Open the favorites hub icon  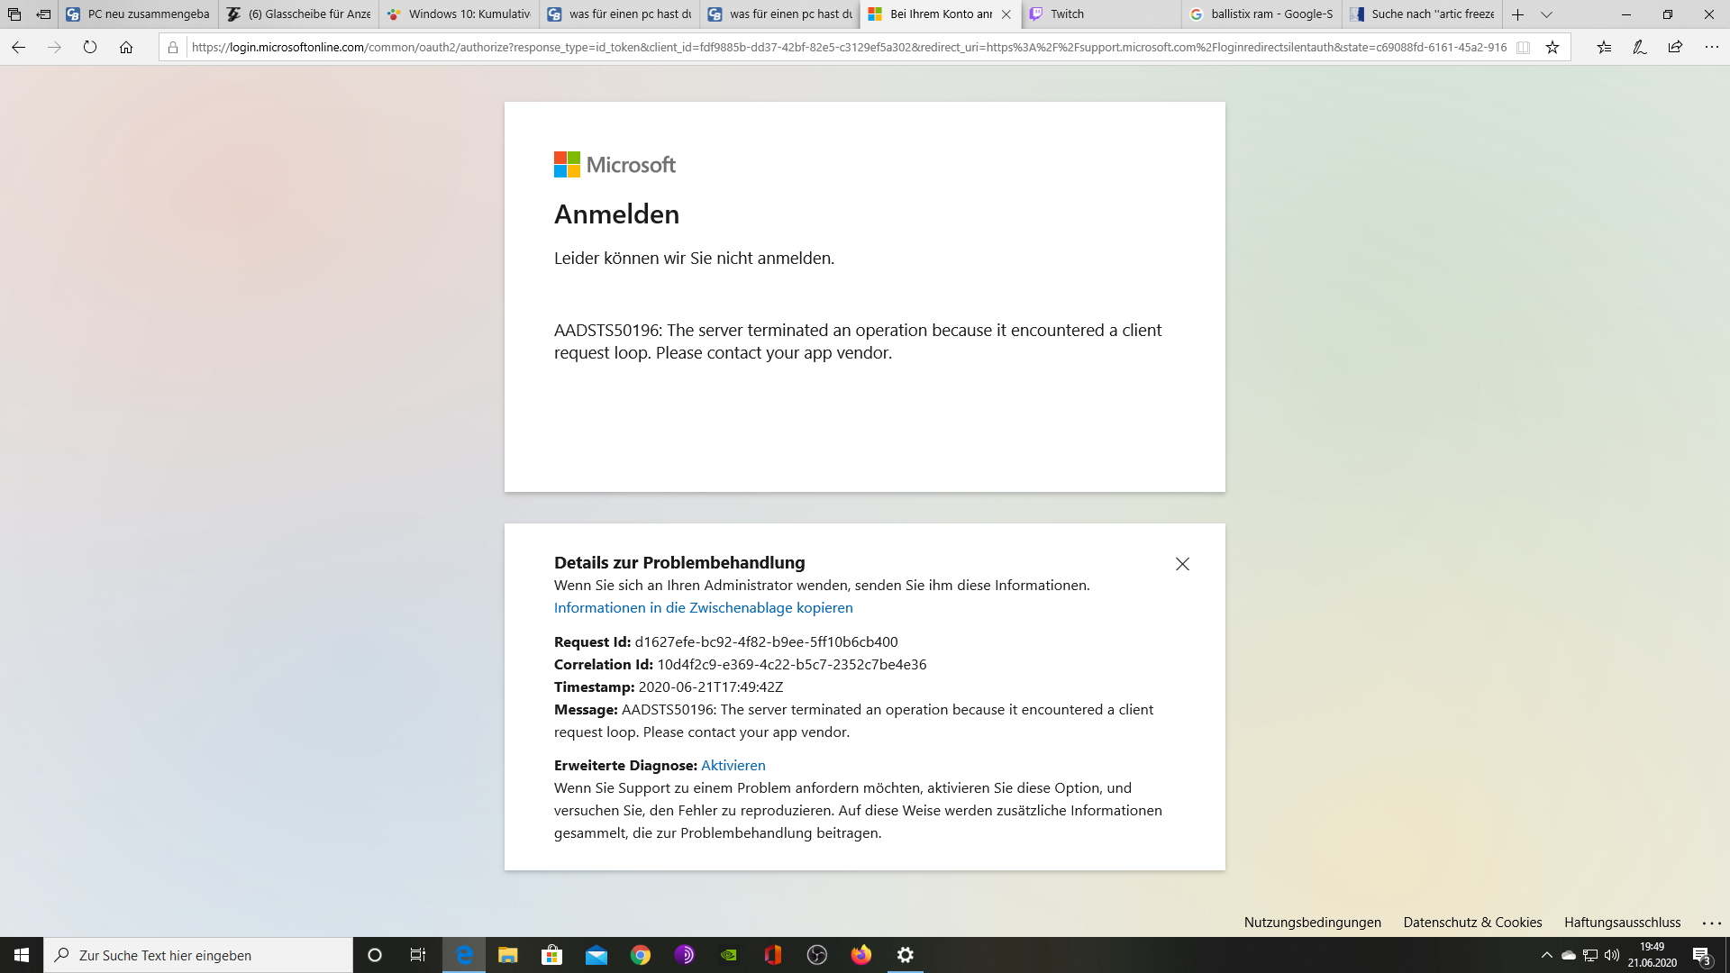(x=1604, y=48)
